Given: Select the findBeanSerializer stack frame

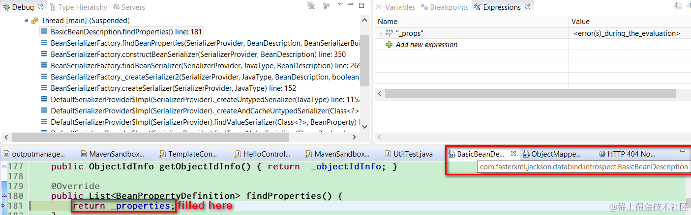Looking at the screenshot, I should 201,65.
